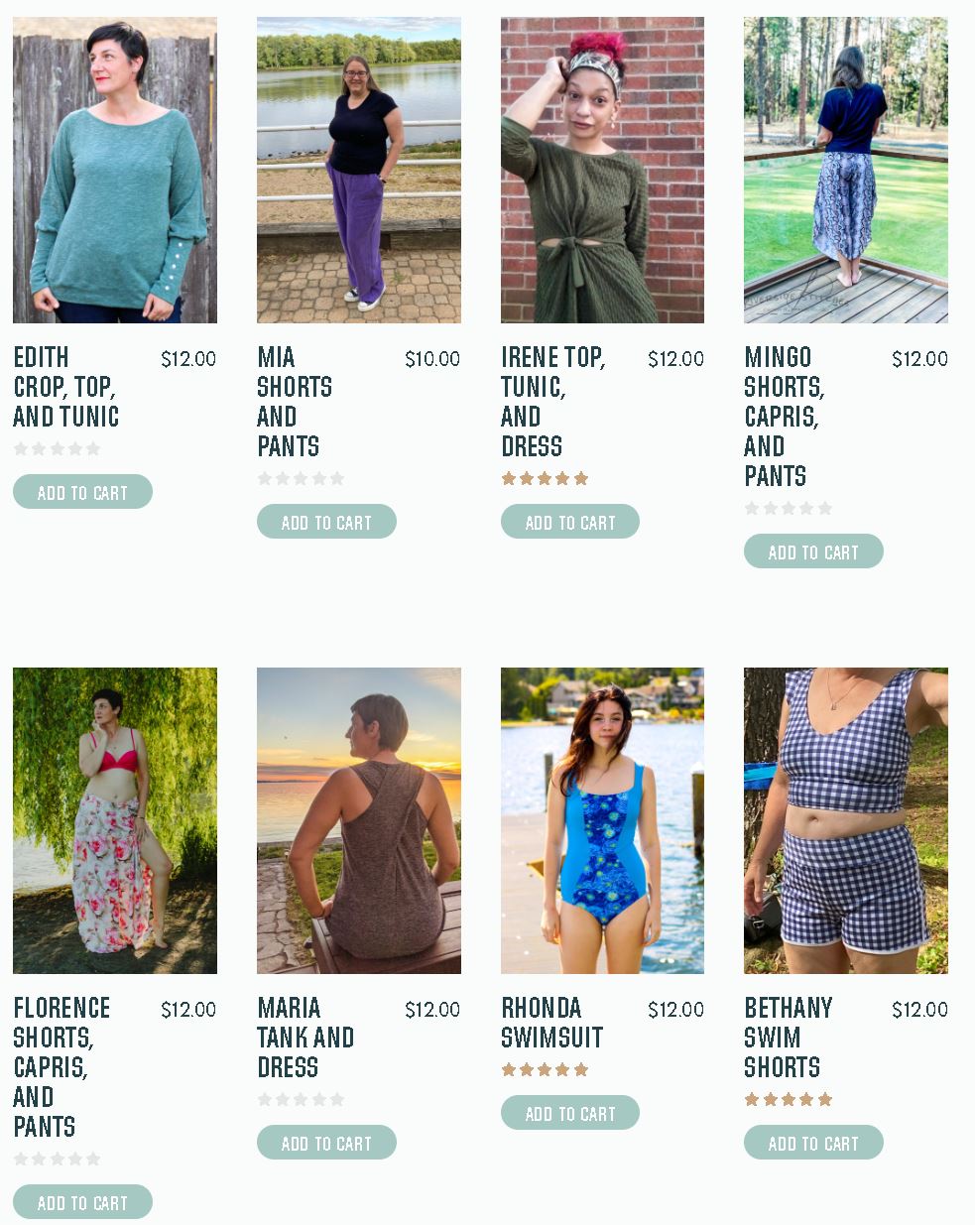
Task: Add Bethany Swim Shorts to cart
Action: [x=813, y=1143]
